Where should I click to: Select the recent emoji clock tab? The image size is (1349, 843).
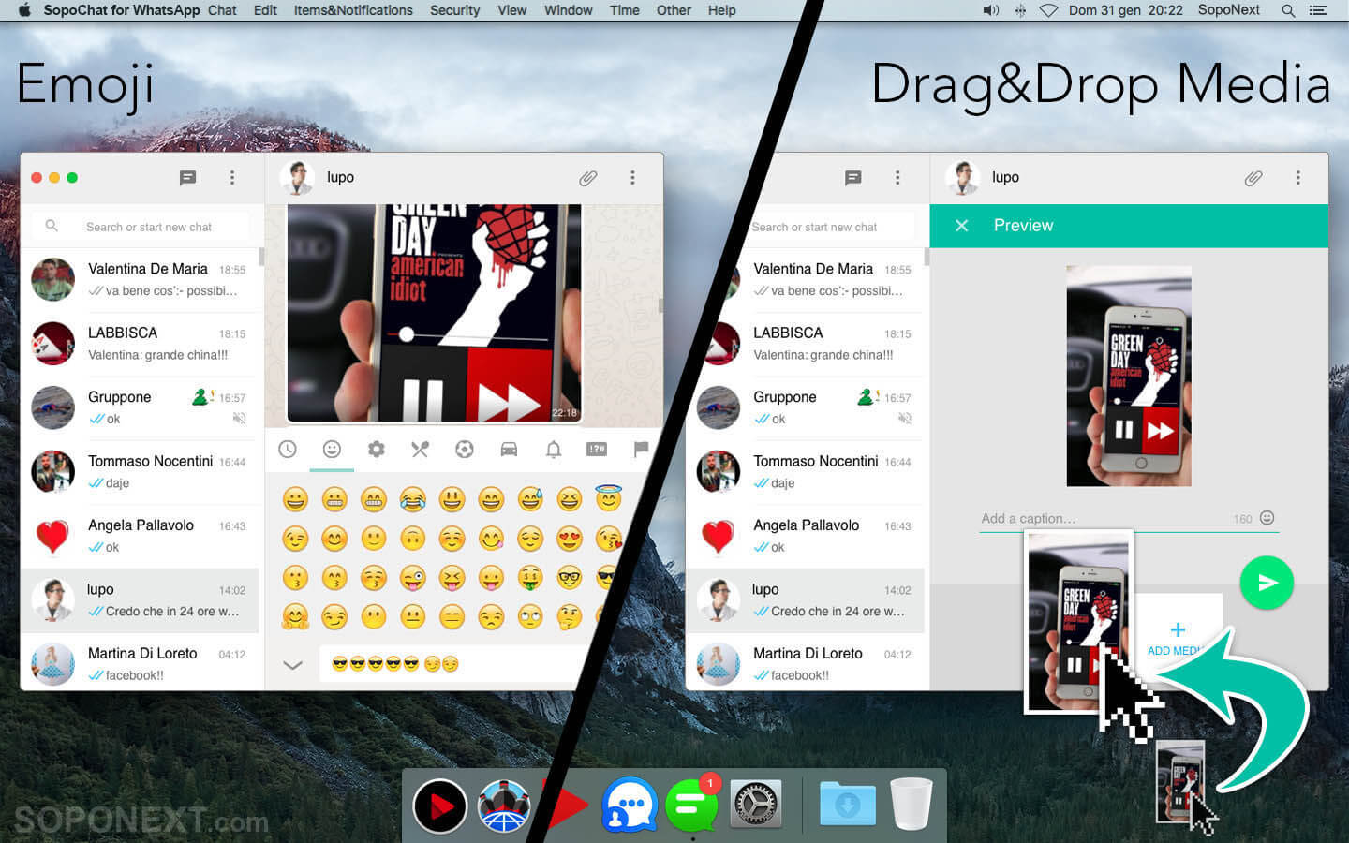click(x=288, y=450)
